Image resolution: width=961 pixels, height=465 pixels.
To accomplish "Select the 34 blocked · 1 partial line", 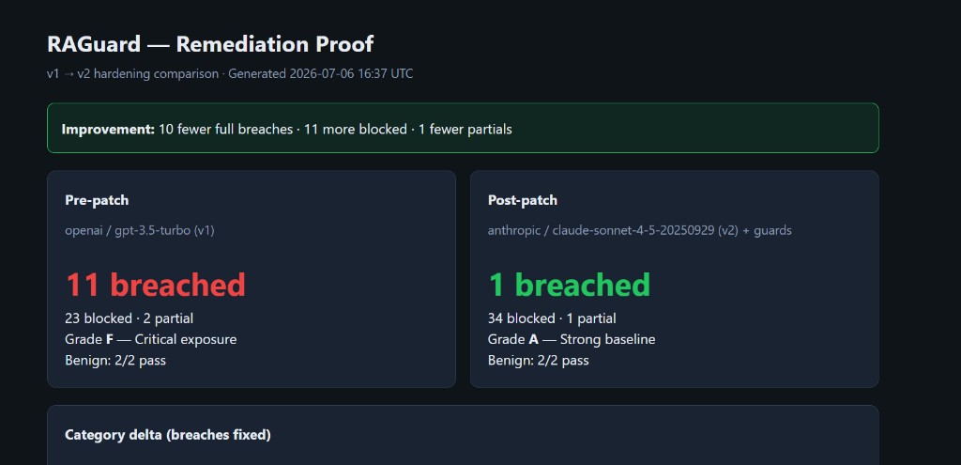I will click(x=552, y=318).
